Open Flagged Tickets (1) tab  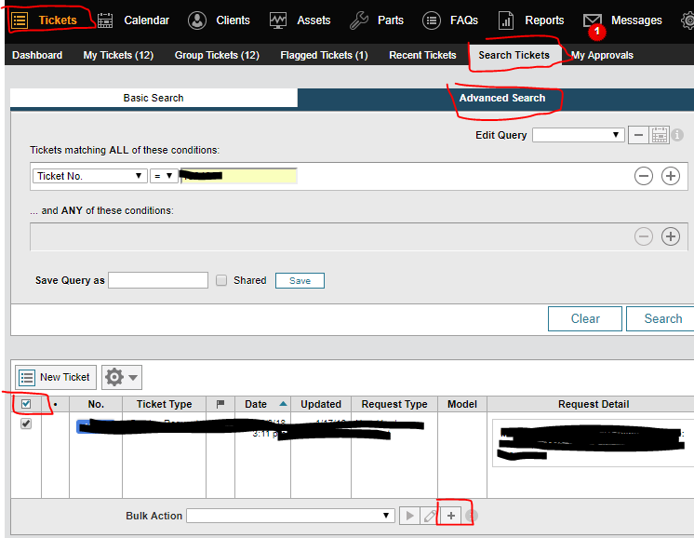[324, 55]
